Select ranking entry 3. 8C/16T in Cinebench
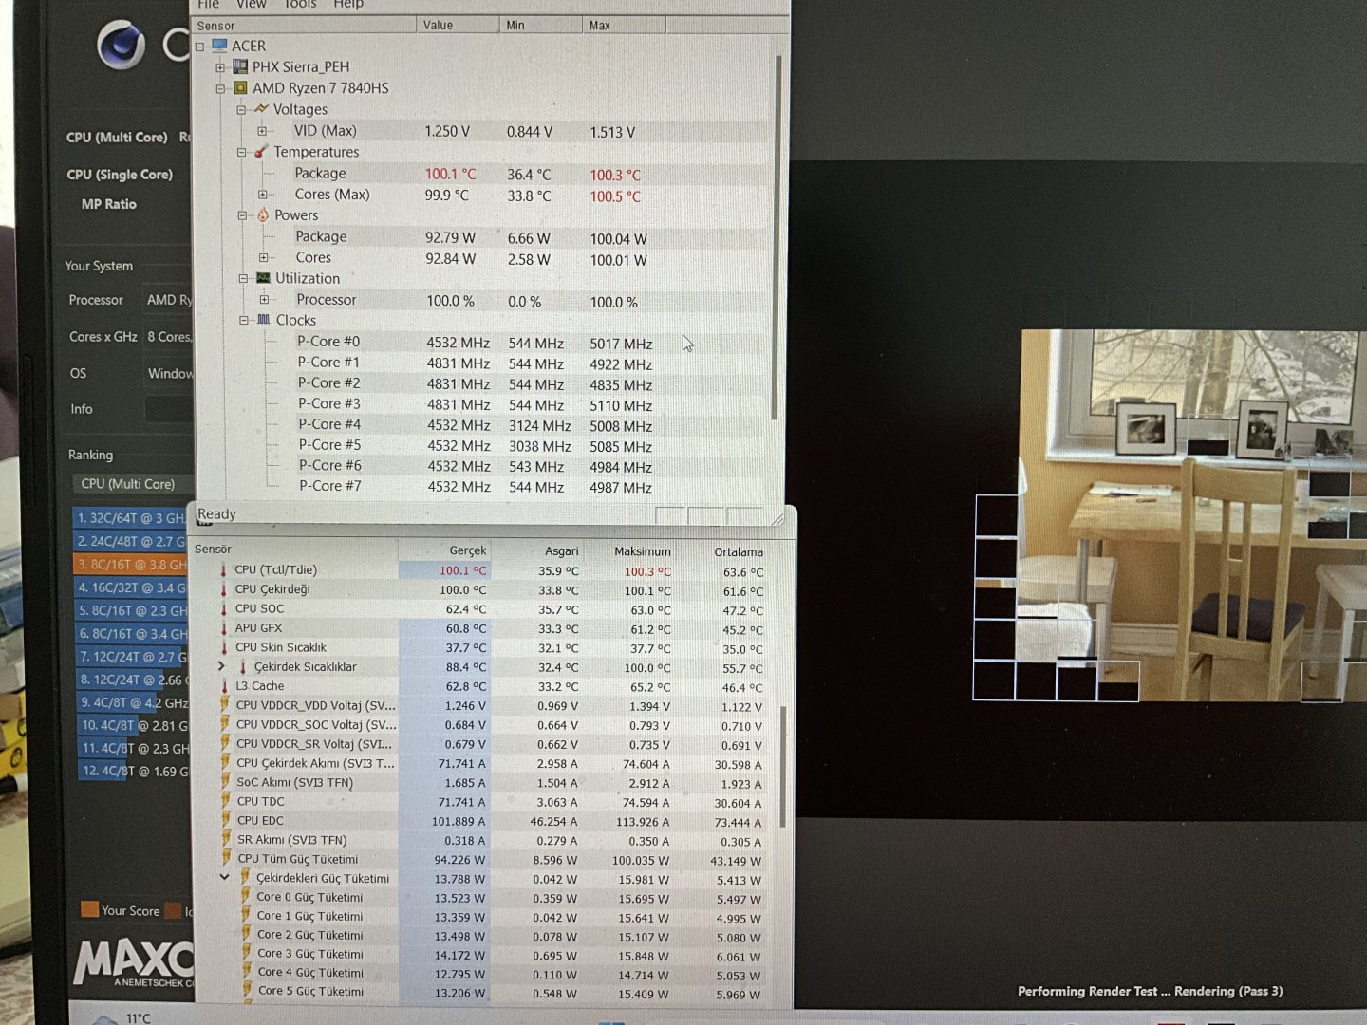Image resolution: width=1367 pixels, height=1025 pixels. pos(131,564)
